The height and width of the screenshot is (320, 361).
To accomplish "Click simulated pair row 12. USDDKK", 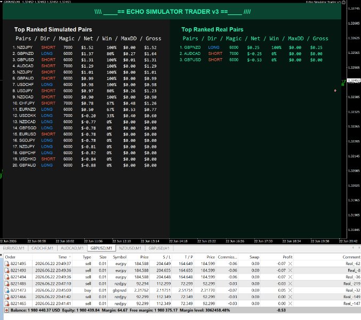I will (84, 116).
